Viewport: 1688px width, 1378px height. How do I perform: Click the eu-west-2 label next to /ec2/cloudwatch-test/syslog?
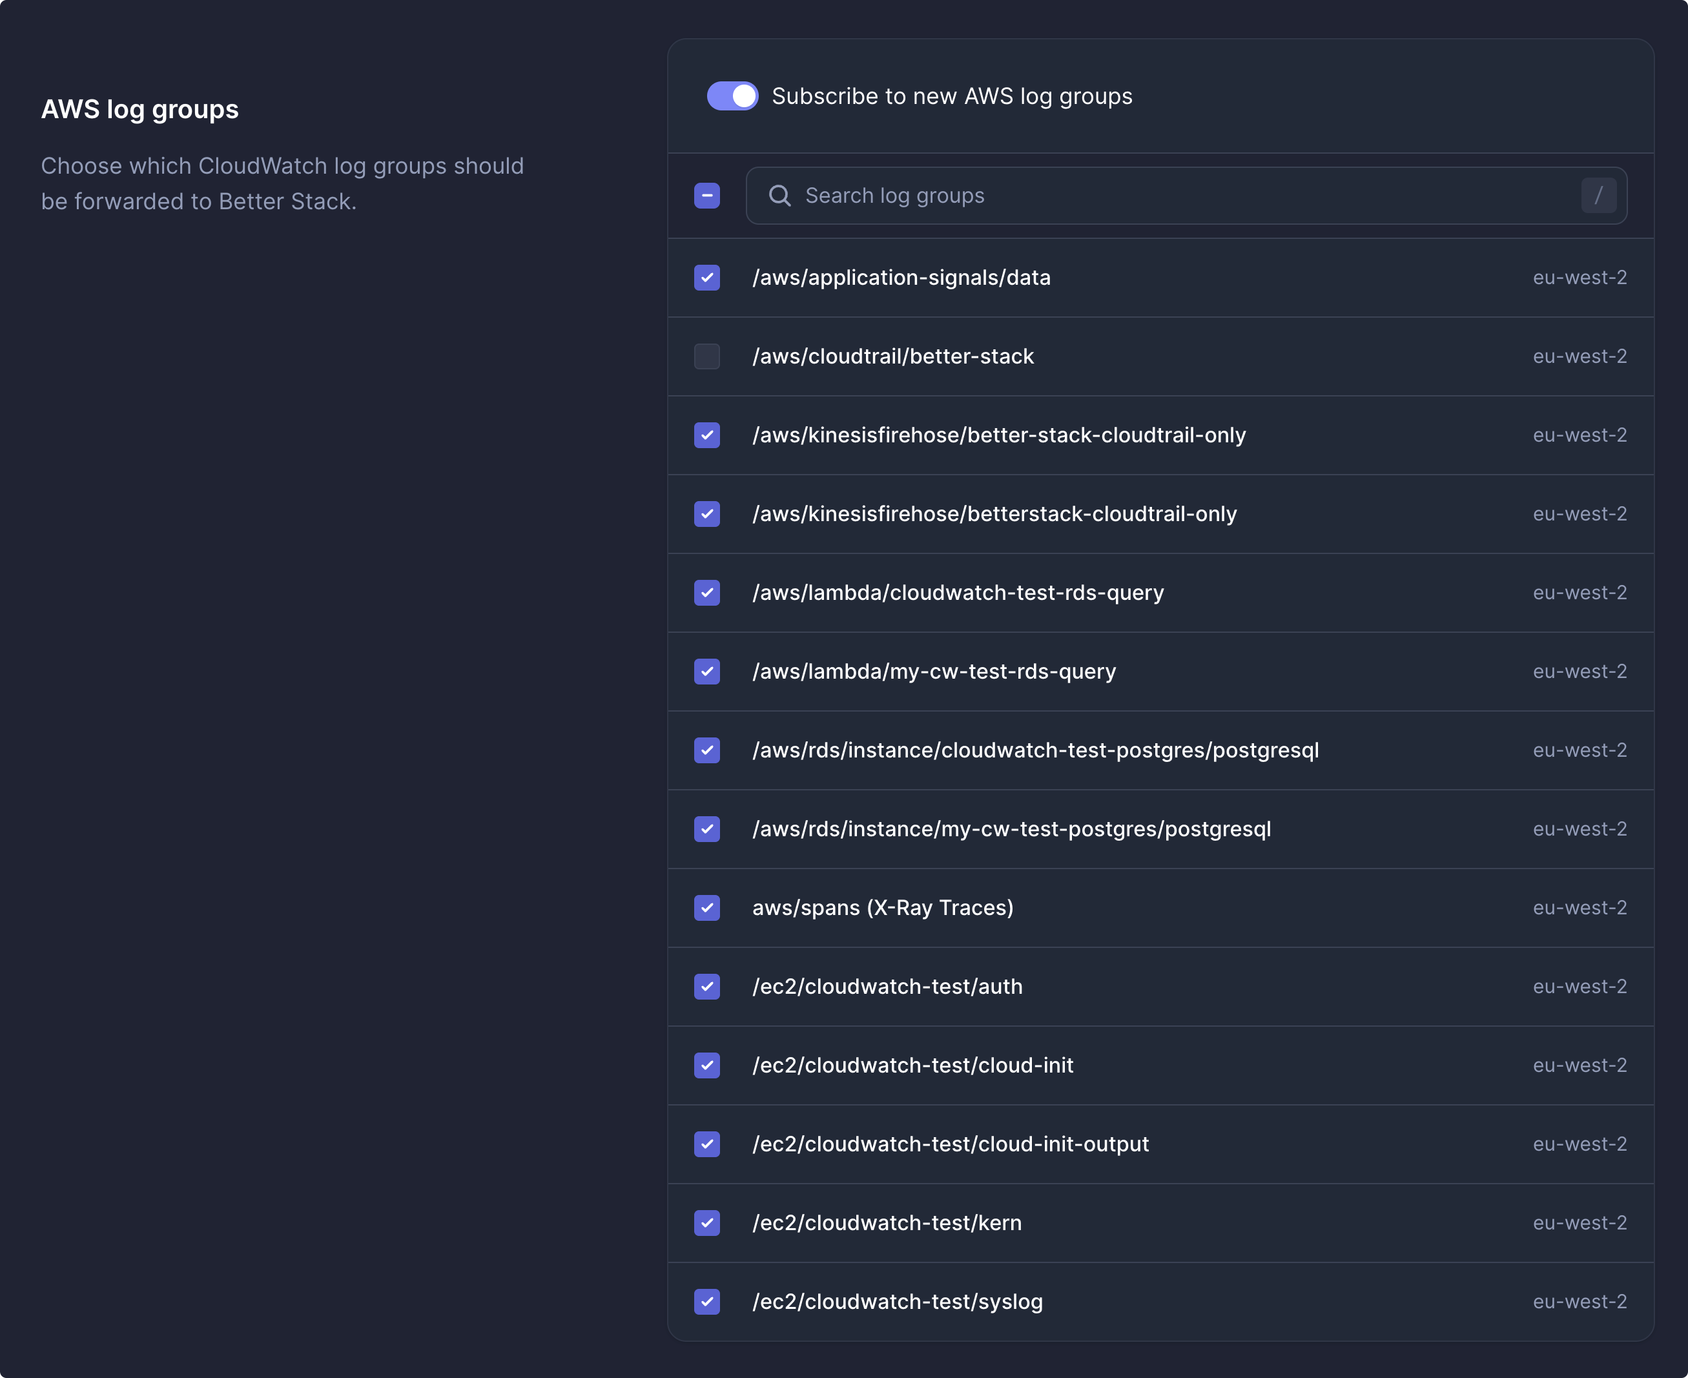1580,1301
